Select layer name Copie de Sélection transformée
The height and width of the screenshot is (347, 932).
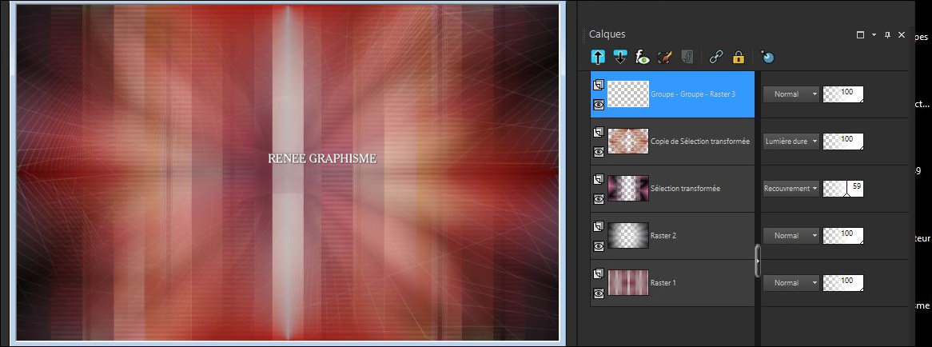pyautogui.click(x=700, y=142)
